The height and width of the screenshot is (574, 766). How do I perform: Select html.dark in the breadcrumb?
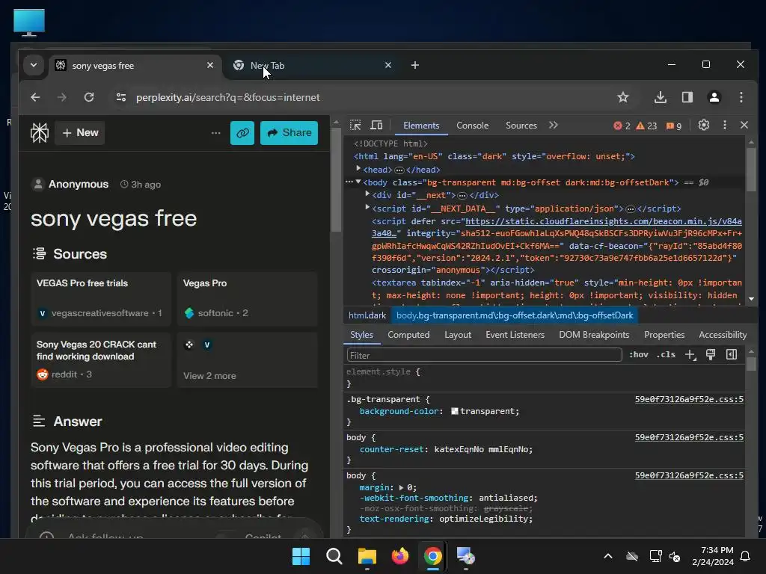[x=367, y=315]
